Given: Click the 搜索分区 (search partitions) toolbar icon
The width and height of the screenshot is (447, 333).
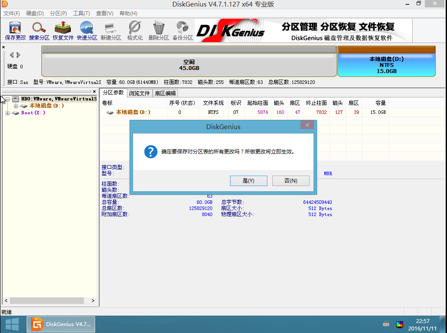Looking at the screenshot, I should tap(39, 31).
